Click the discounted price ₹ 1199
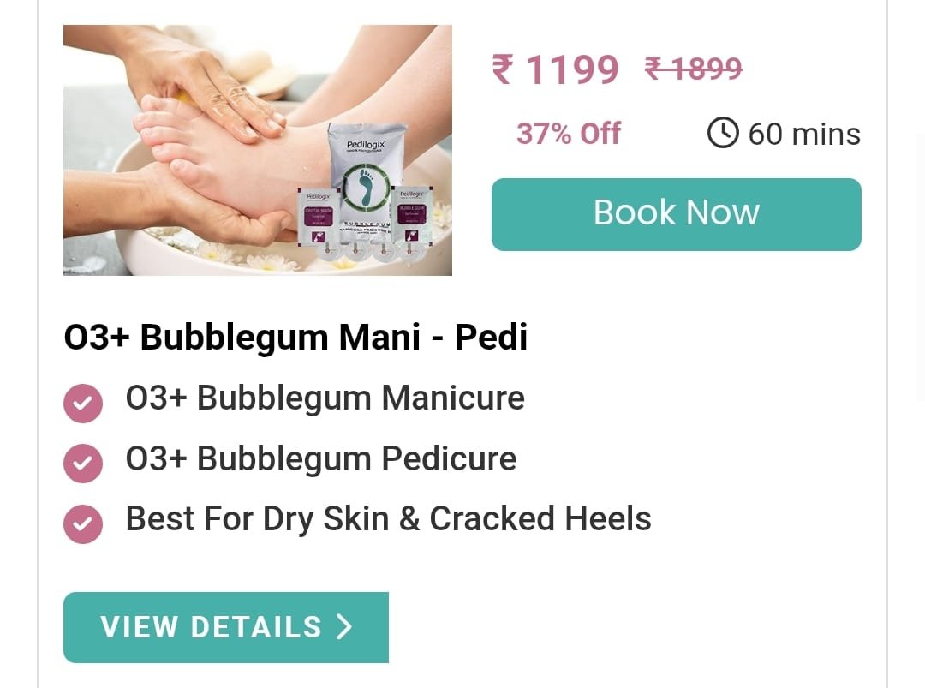925x688 pixels. pos(555,69)
